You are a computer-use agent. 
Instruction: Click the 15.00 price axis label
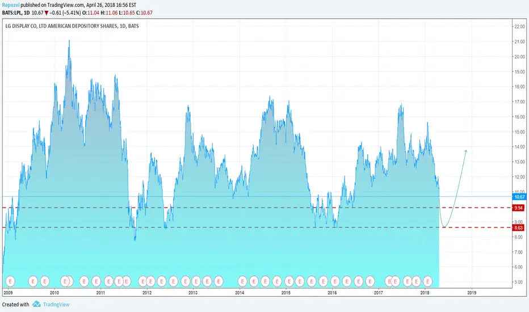tap(519, 132)
